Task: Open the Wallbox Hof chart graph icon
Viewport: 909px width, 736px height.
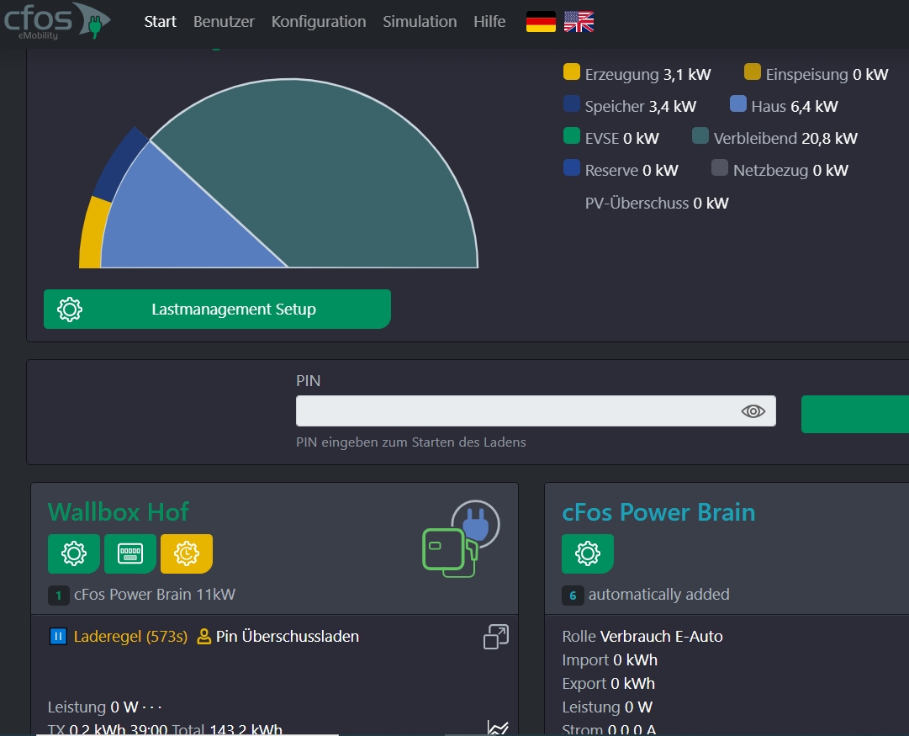Action: 498,728
